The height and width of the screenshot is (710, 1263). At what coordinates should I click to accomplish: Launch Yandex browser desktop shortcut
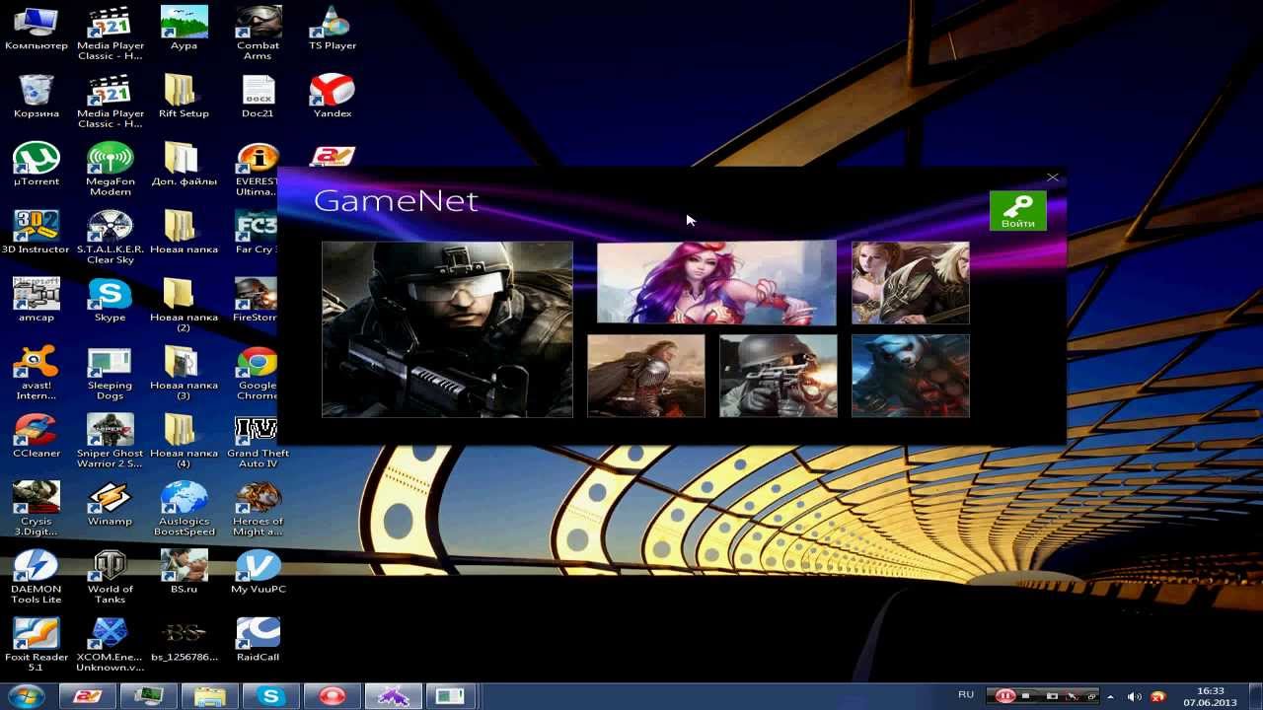[333, 97]
